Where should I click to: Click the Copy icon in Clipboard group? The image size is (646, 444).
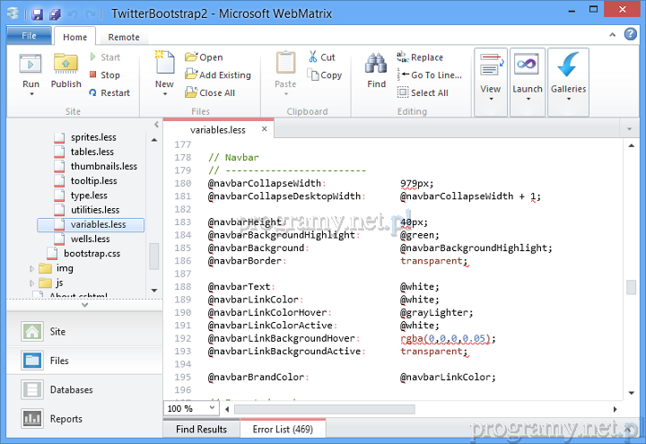pyautogui.click(x=314, y=75)
